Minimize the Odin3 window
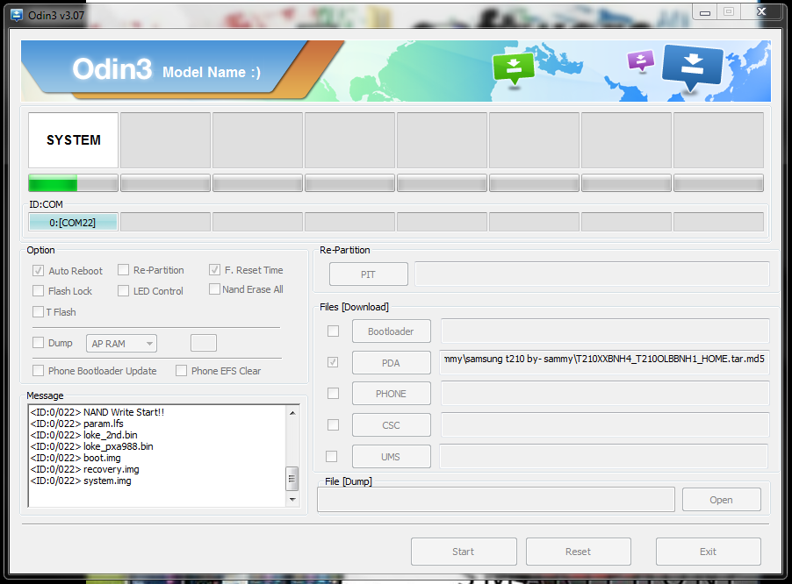 point(705,12)
